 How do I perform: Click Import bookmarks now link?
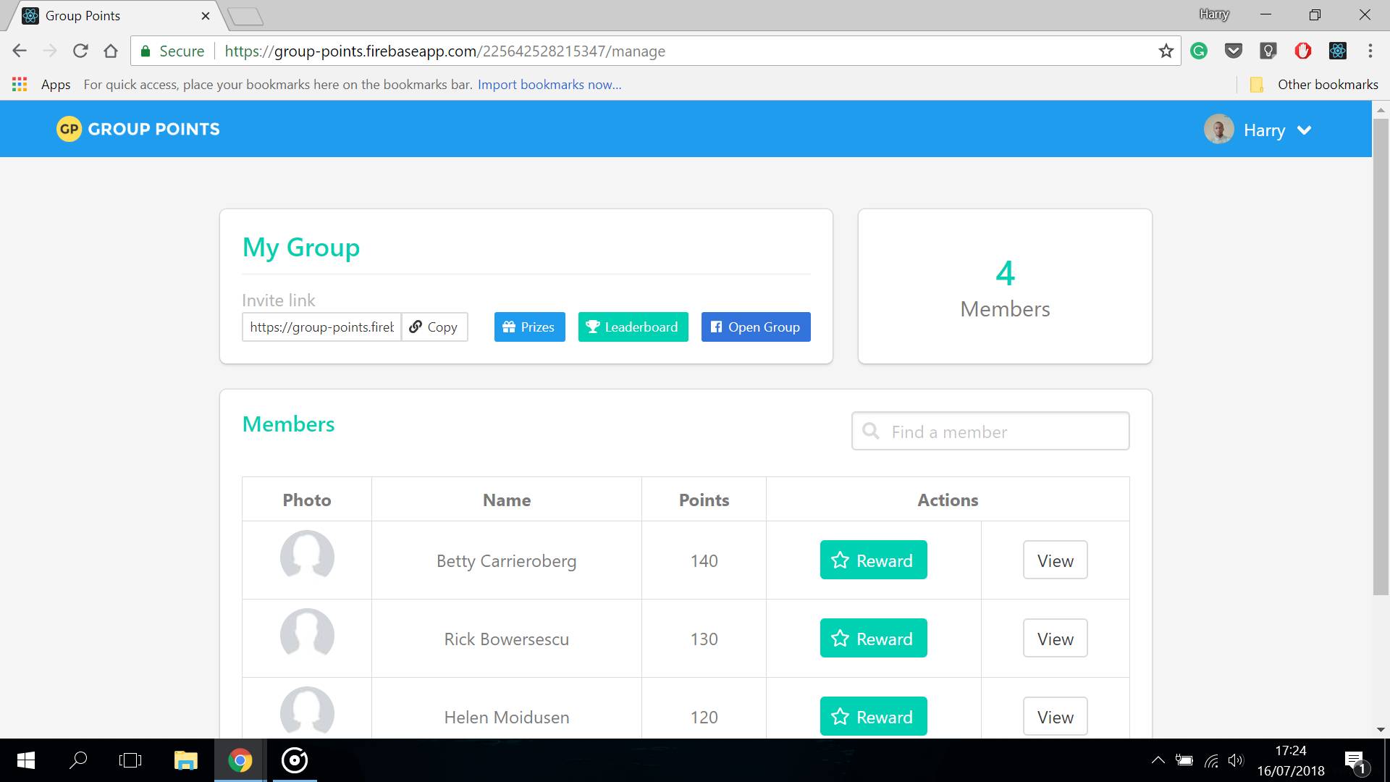549,85
